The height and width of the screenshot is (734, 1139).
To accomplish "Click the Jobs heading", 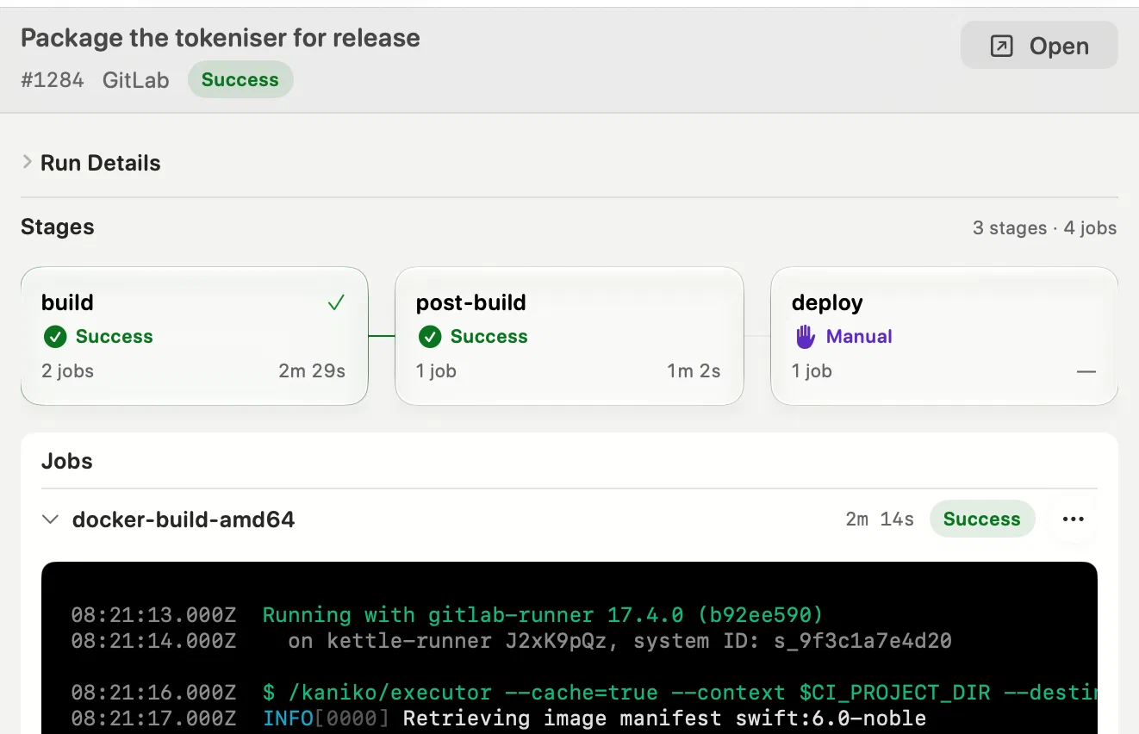I will (x=67, y=461).
